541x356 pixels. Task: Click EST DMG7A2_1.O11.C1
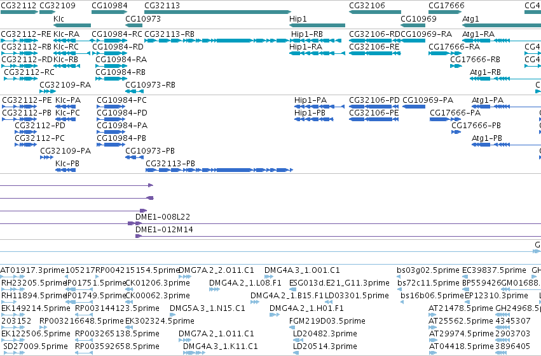[216, 334]
